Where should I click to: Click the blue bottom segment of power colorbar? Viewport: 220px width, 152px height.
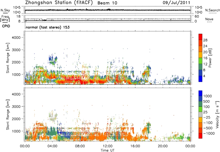point(200,79)
